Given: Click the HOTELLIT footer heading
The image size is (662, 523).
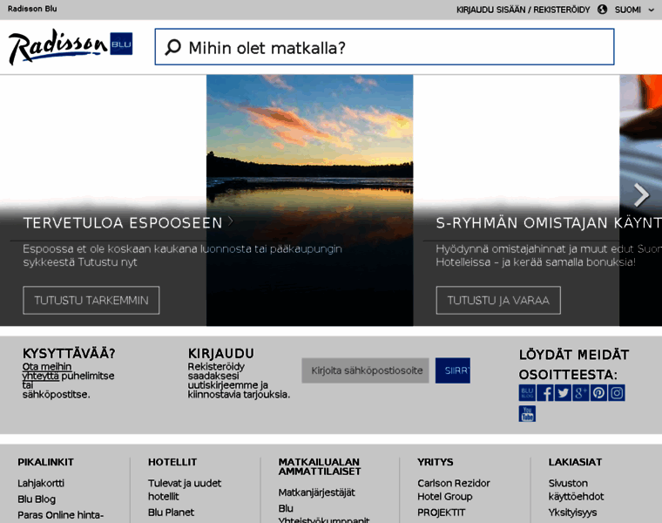Looking at the screenshot, I should tap(172, 462).
